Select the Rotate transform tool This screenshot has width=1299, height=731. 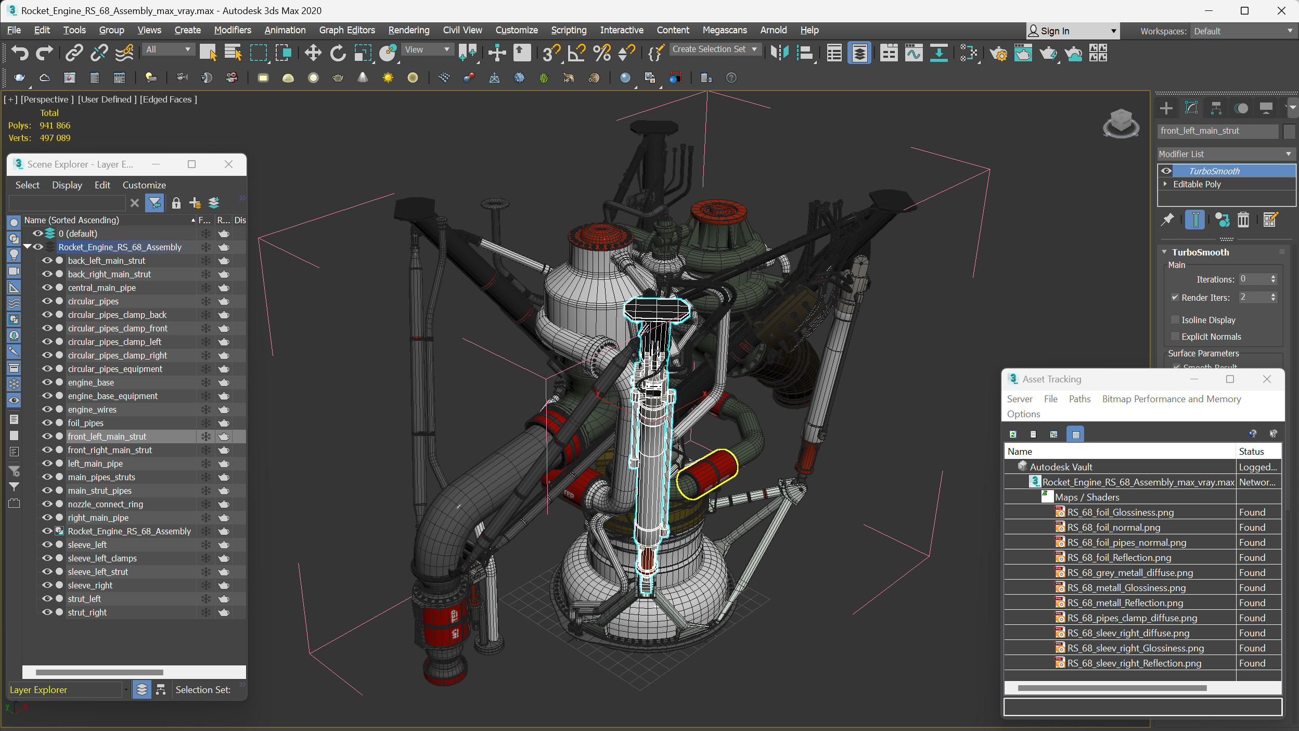point(338,53)
